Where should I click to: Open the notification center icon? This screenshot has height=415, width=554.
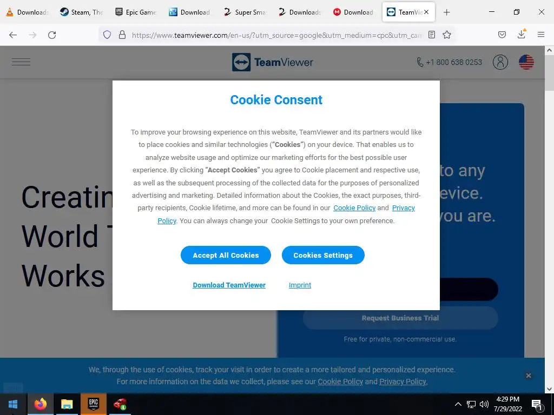click(537, 404)
